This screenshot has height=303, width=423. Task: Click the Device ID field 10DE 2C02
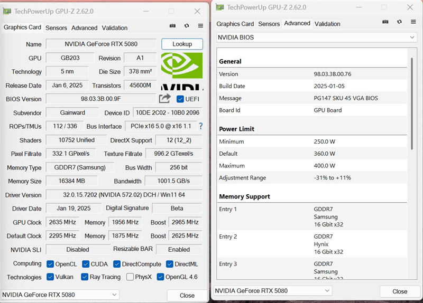click(168, 112)
